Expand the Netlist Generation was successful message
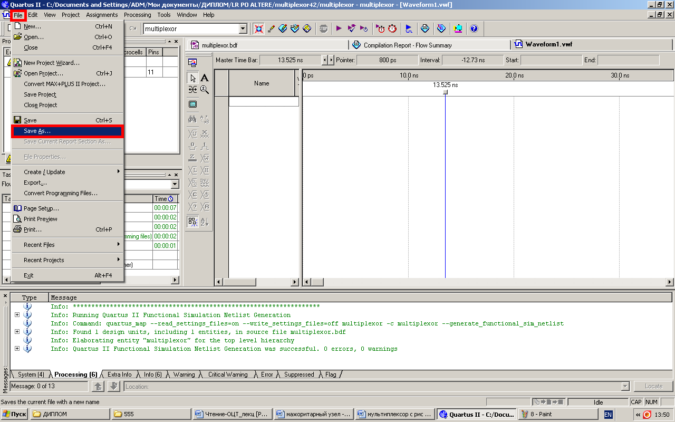 click(x=17, y=349)
